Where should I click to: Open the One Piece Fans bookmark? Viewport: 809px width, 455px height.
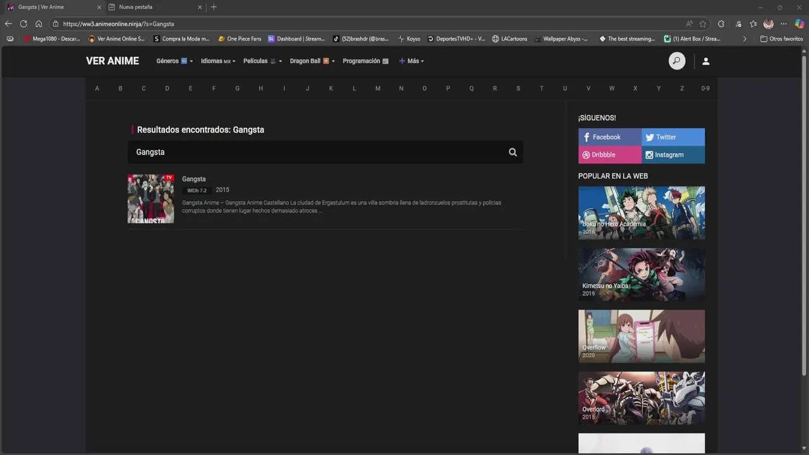(240, 39)
